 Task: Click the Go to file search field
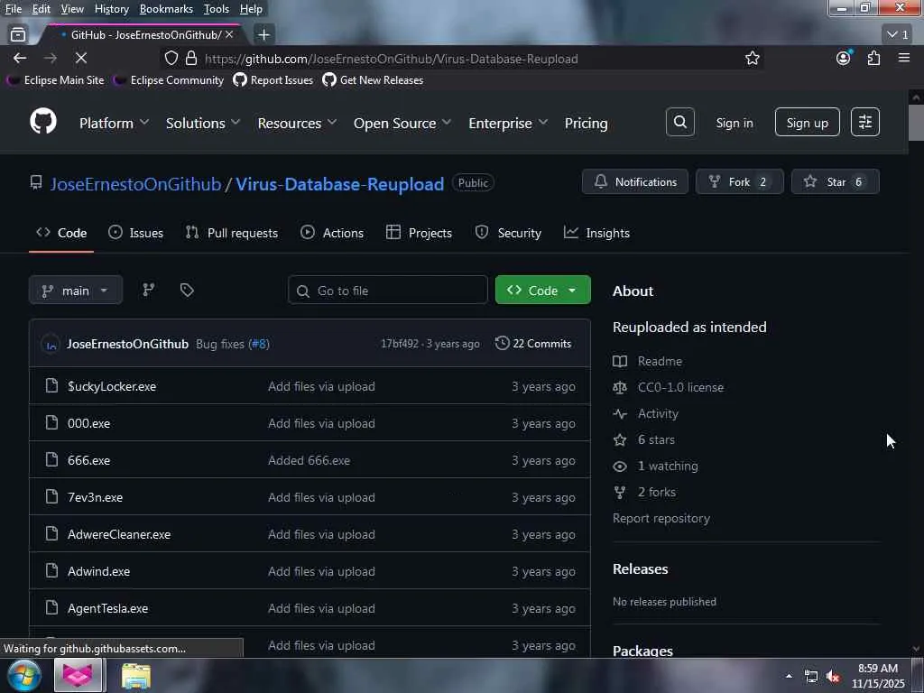388,290
